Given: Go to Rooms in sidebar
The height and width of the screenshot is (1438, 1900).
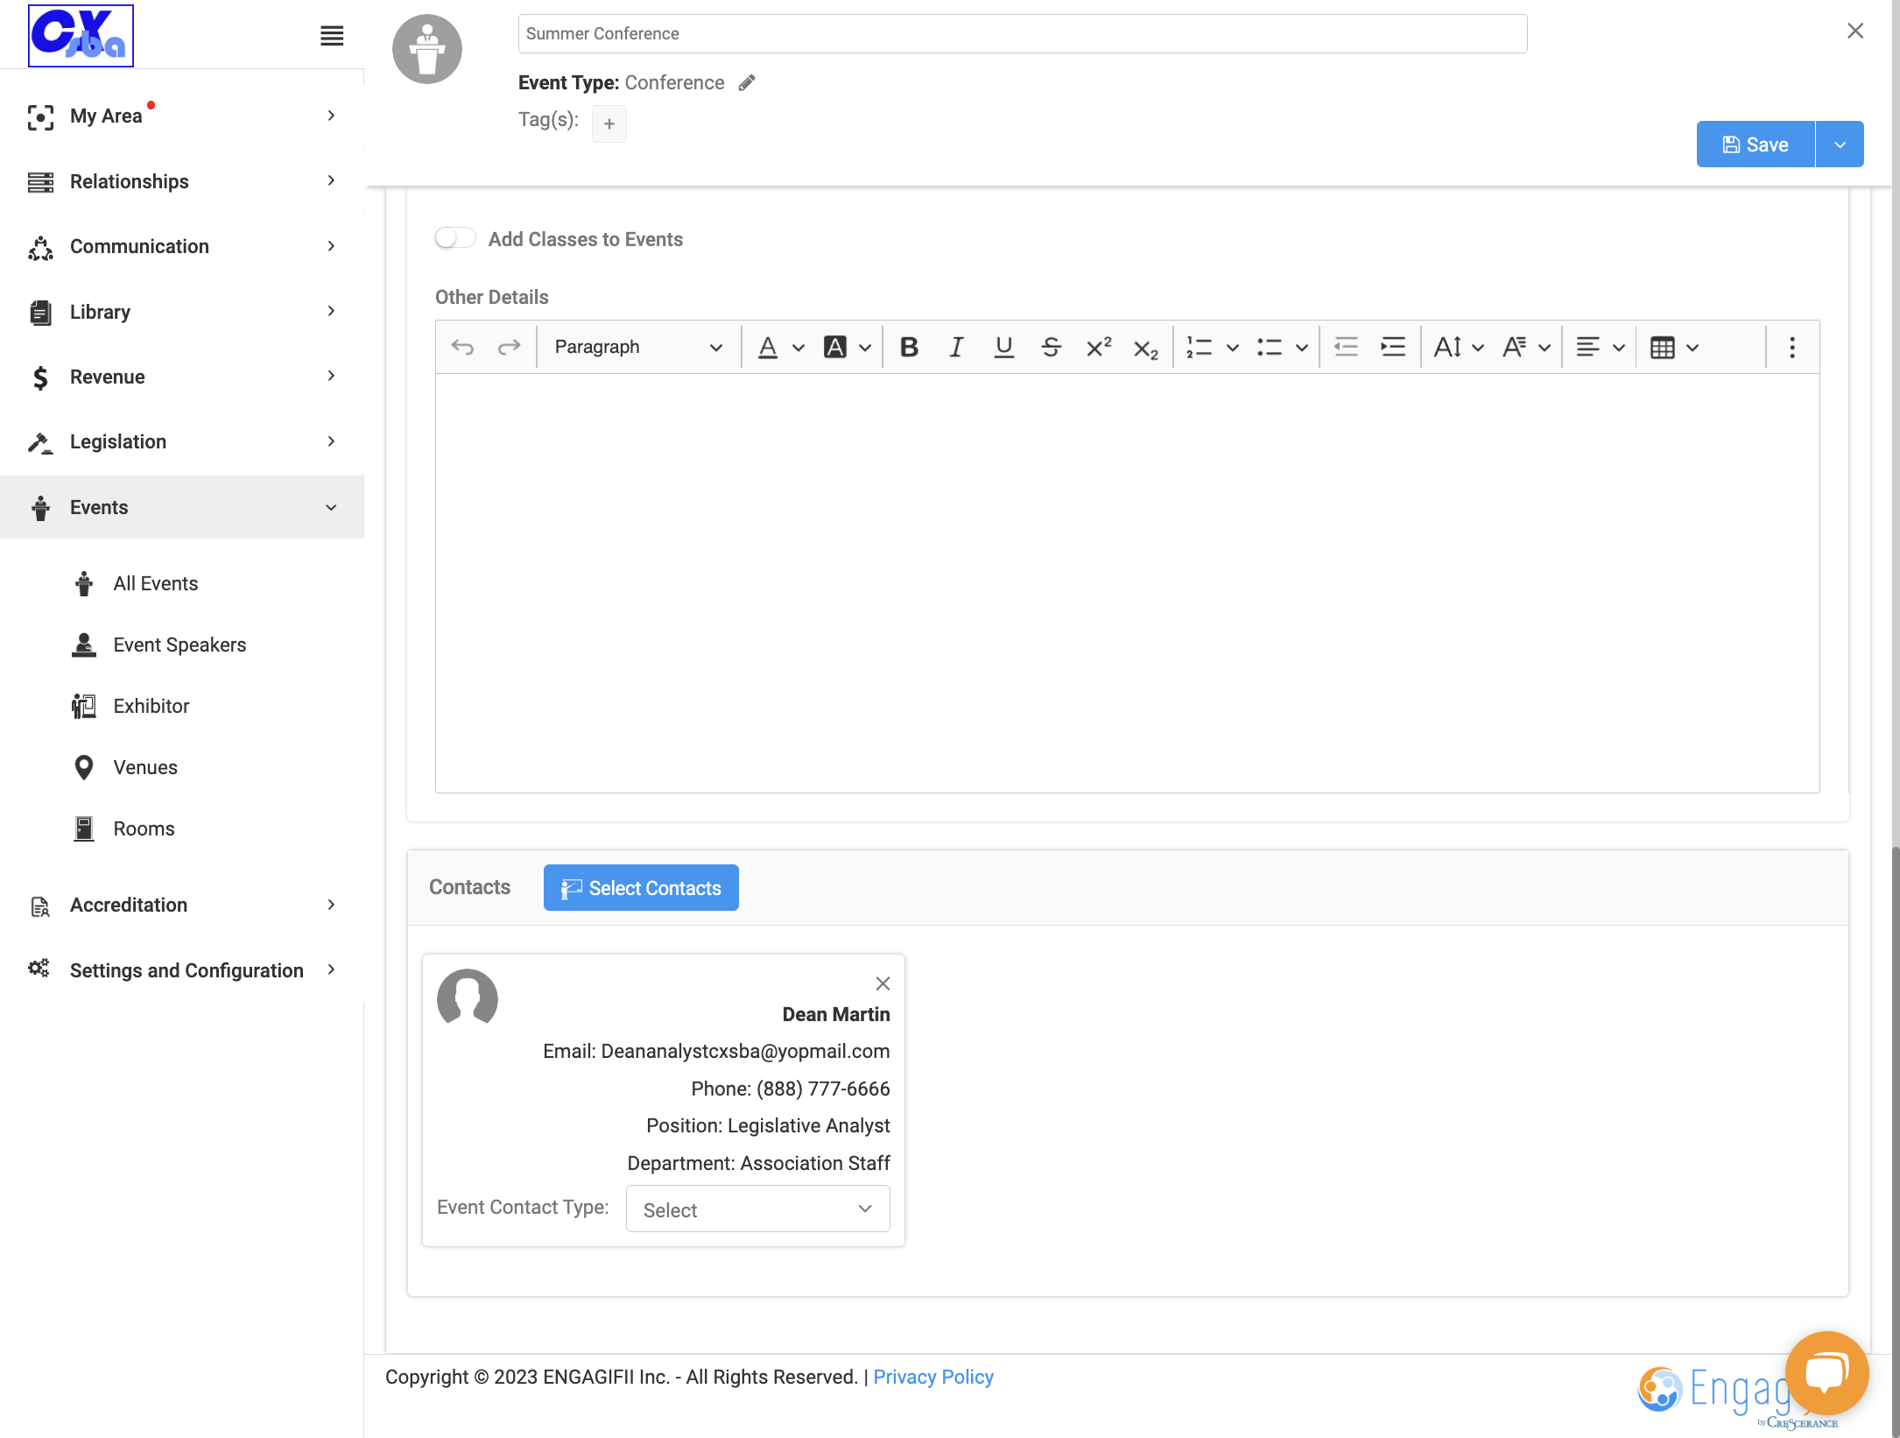Looking at the screenshot, I should tap(144, 829).
